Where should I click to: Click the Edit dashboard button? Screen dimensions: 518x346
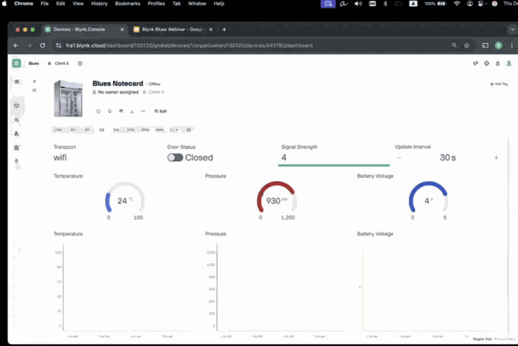pos(161,111)
